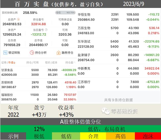The height and width of the screenshot is (140, 161).
Task: Click daily loss value -13312.72
Action: coord(38,34)
